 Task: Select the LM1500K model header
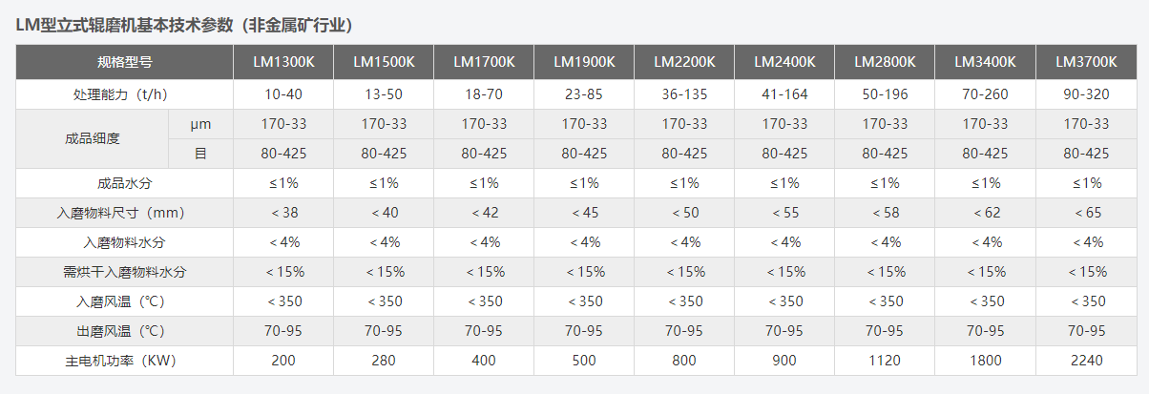tap(384, 62)
